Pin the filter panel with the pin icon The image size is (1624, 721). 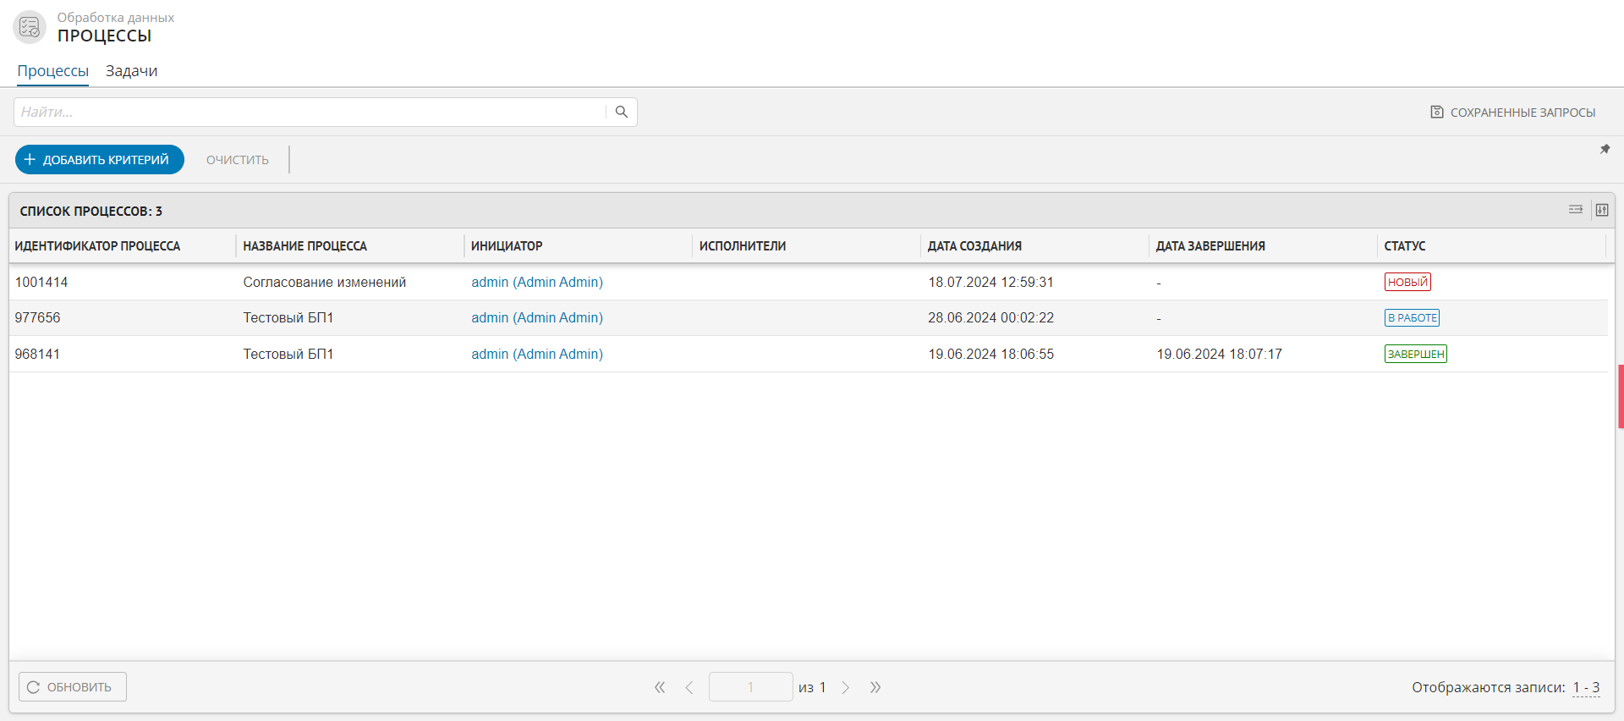(1605, 149)
